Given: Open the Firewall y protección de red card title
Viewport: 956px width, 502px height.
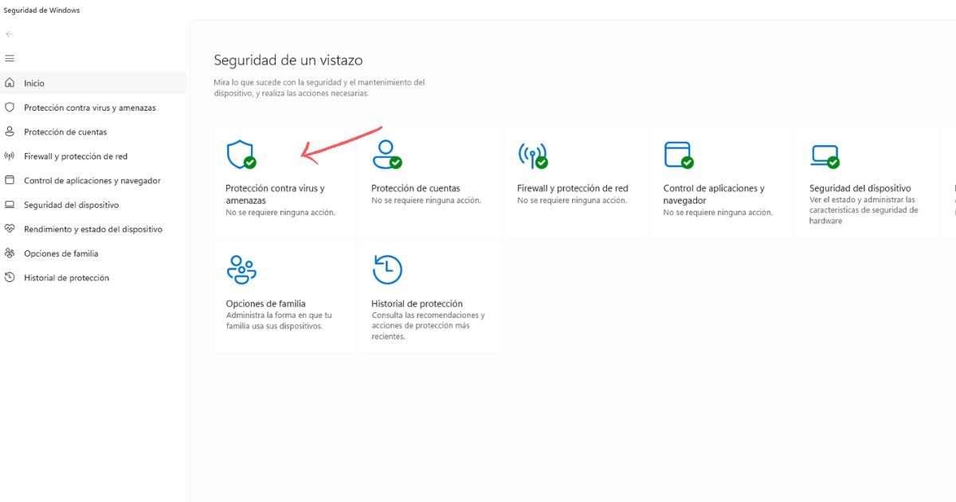Looking at the screenshot, I should [573, 188].
